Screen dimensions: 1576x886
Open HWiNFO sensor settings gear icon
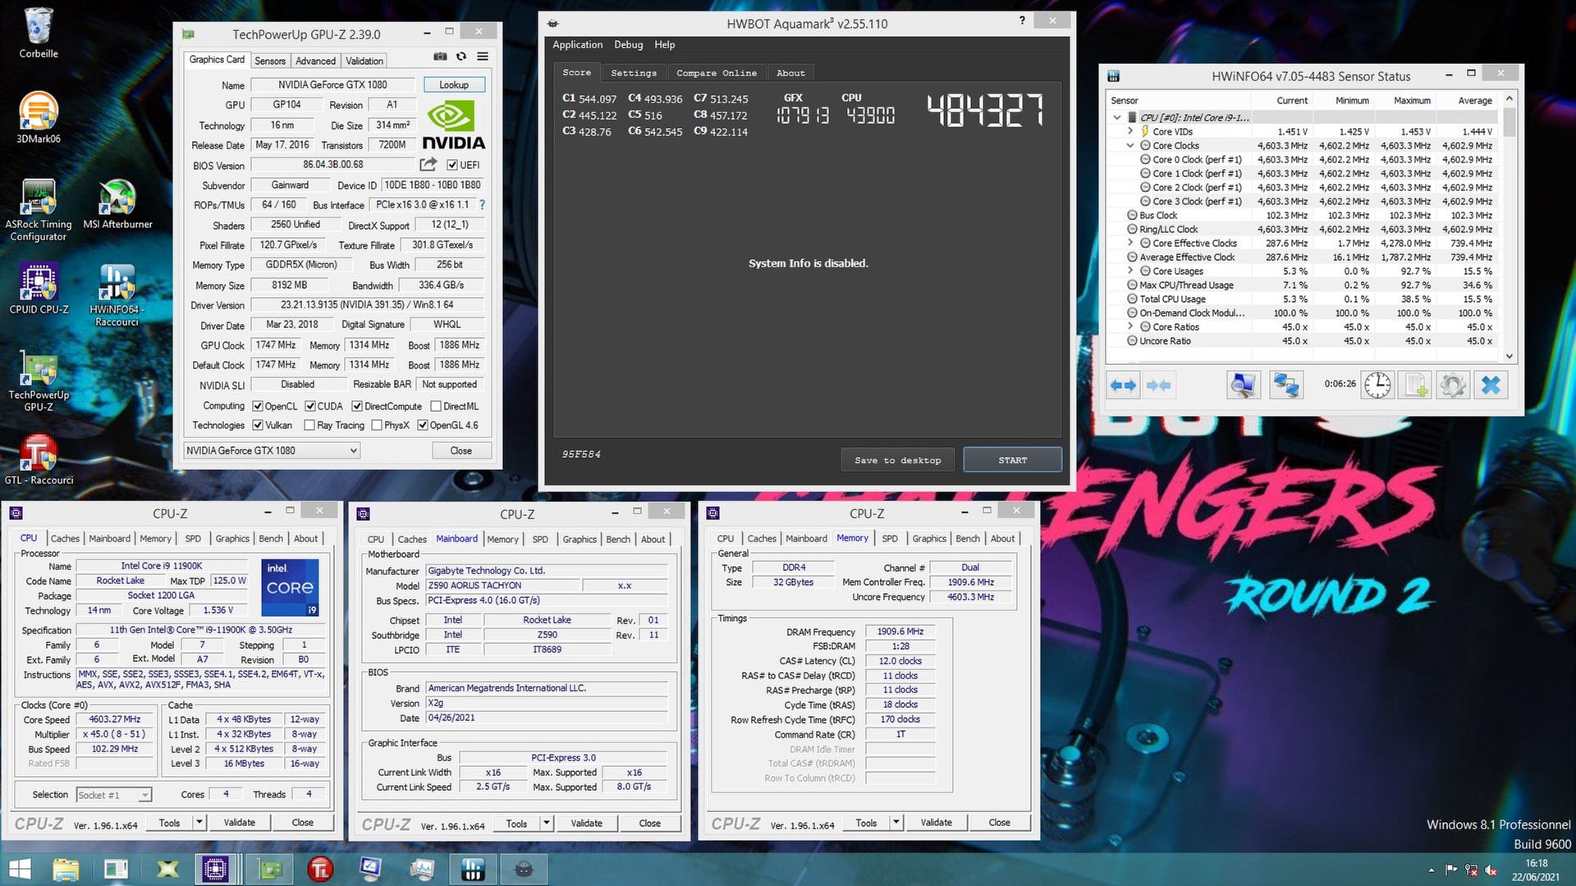click(1453, 386)
